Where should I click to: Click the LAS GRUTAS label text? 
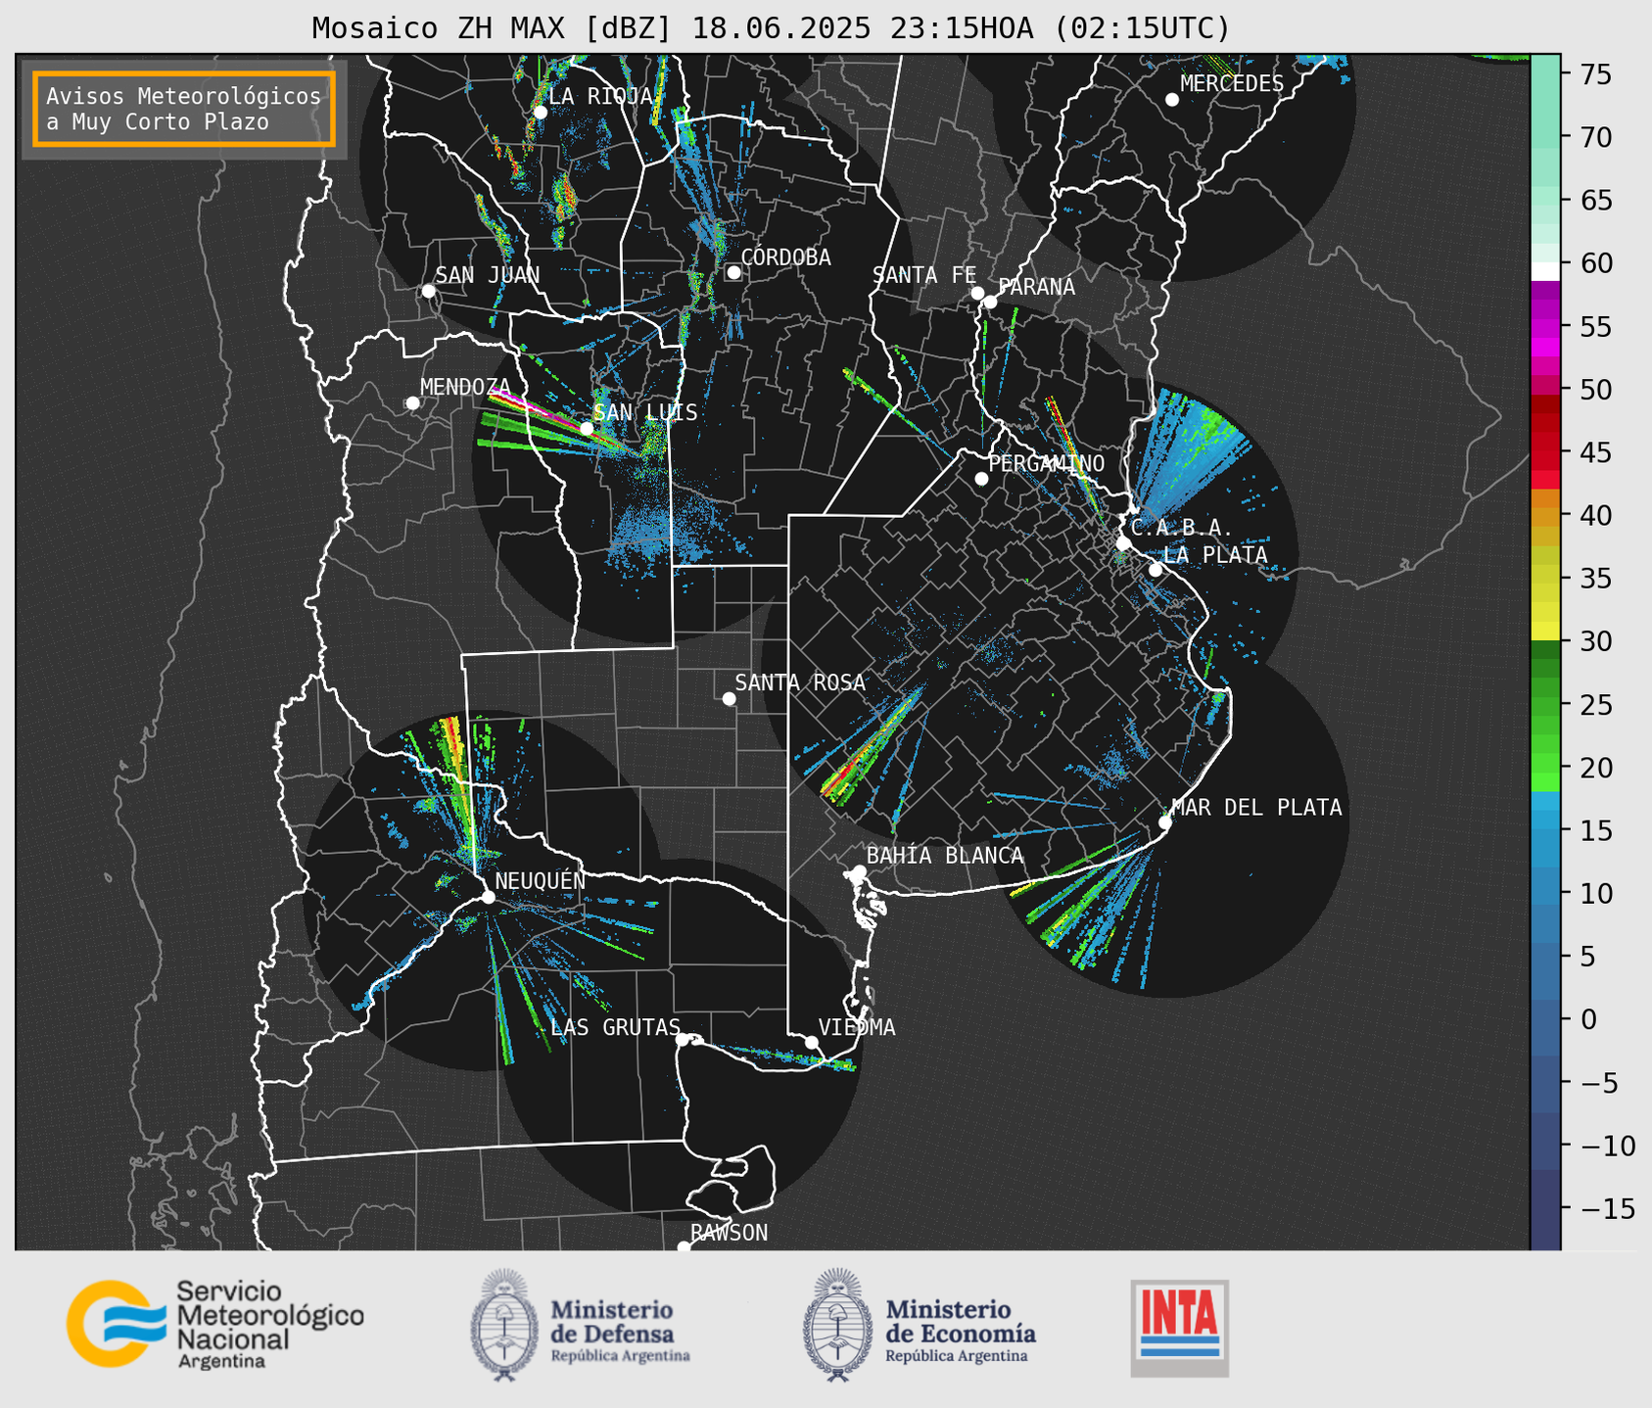[615, 1027]
